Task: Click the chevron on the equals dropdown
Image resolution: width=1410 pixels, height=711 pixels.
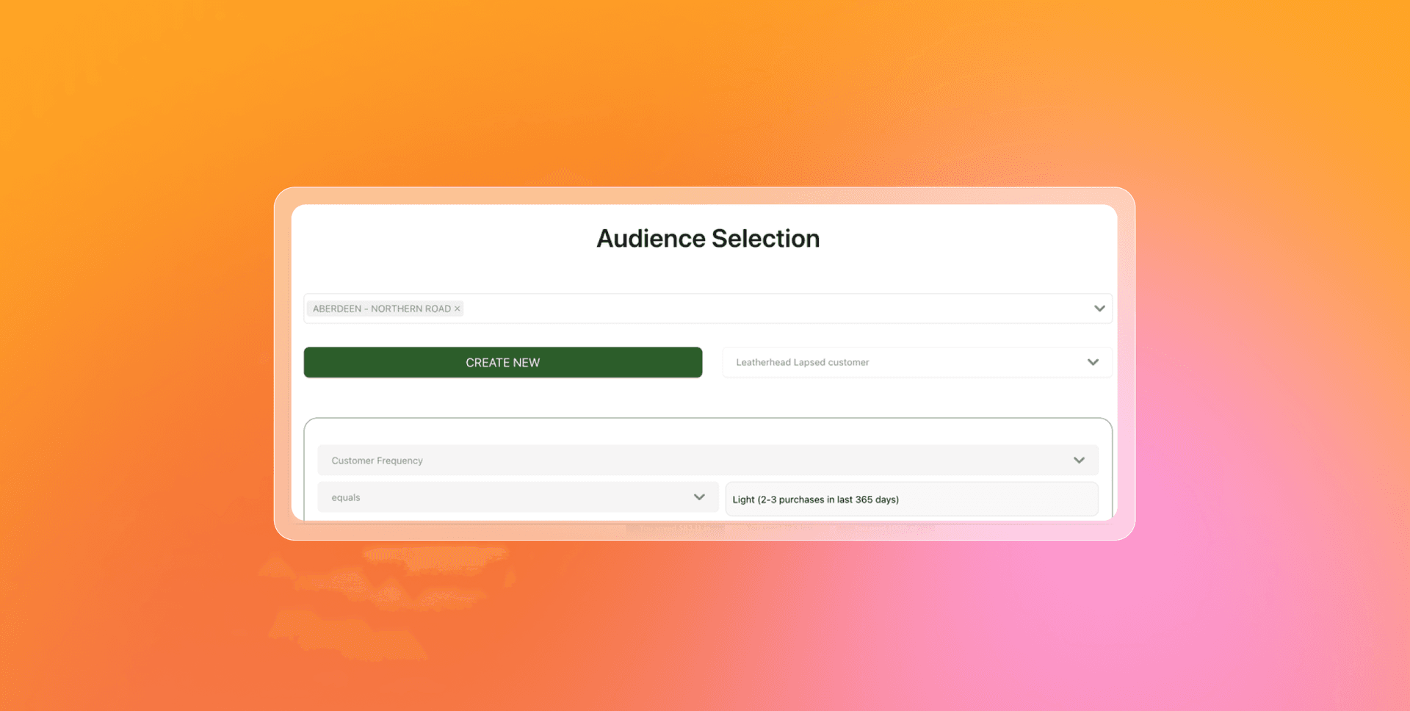Action: [698, 497]
